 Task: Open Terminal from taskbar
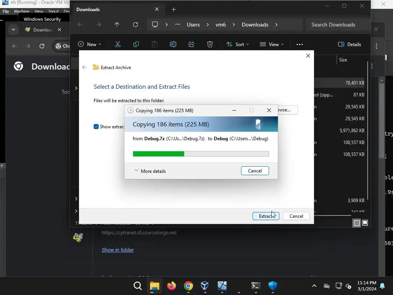click(256, 286)
